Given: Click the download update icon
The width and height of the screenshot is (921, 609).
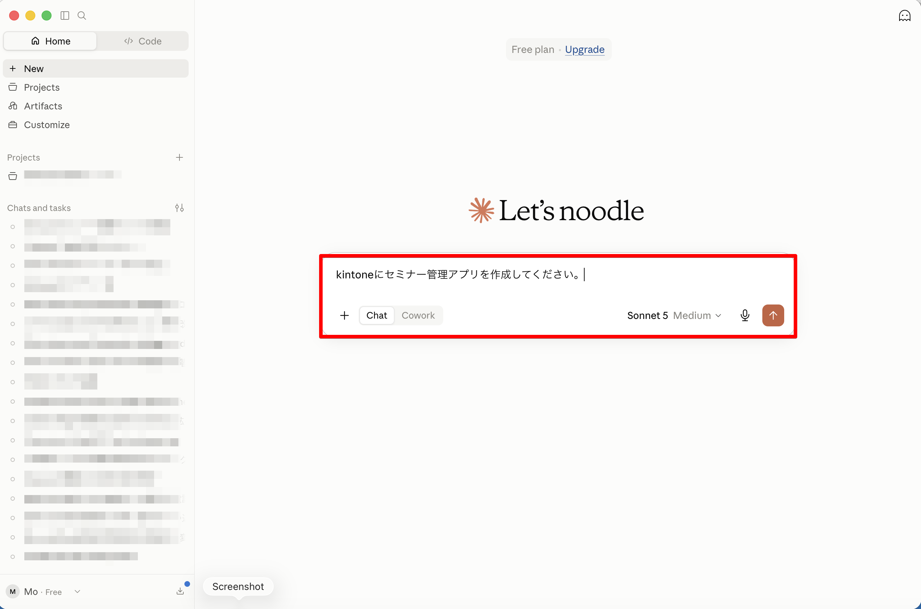Looking at the screenshot, I should point(181,591).
